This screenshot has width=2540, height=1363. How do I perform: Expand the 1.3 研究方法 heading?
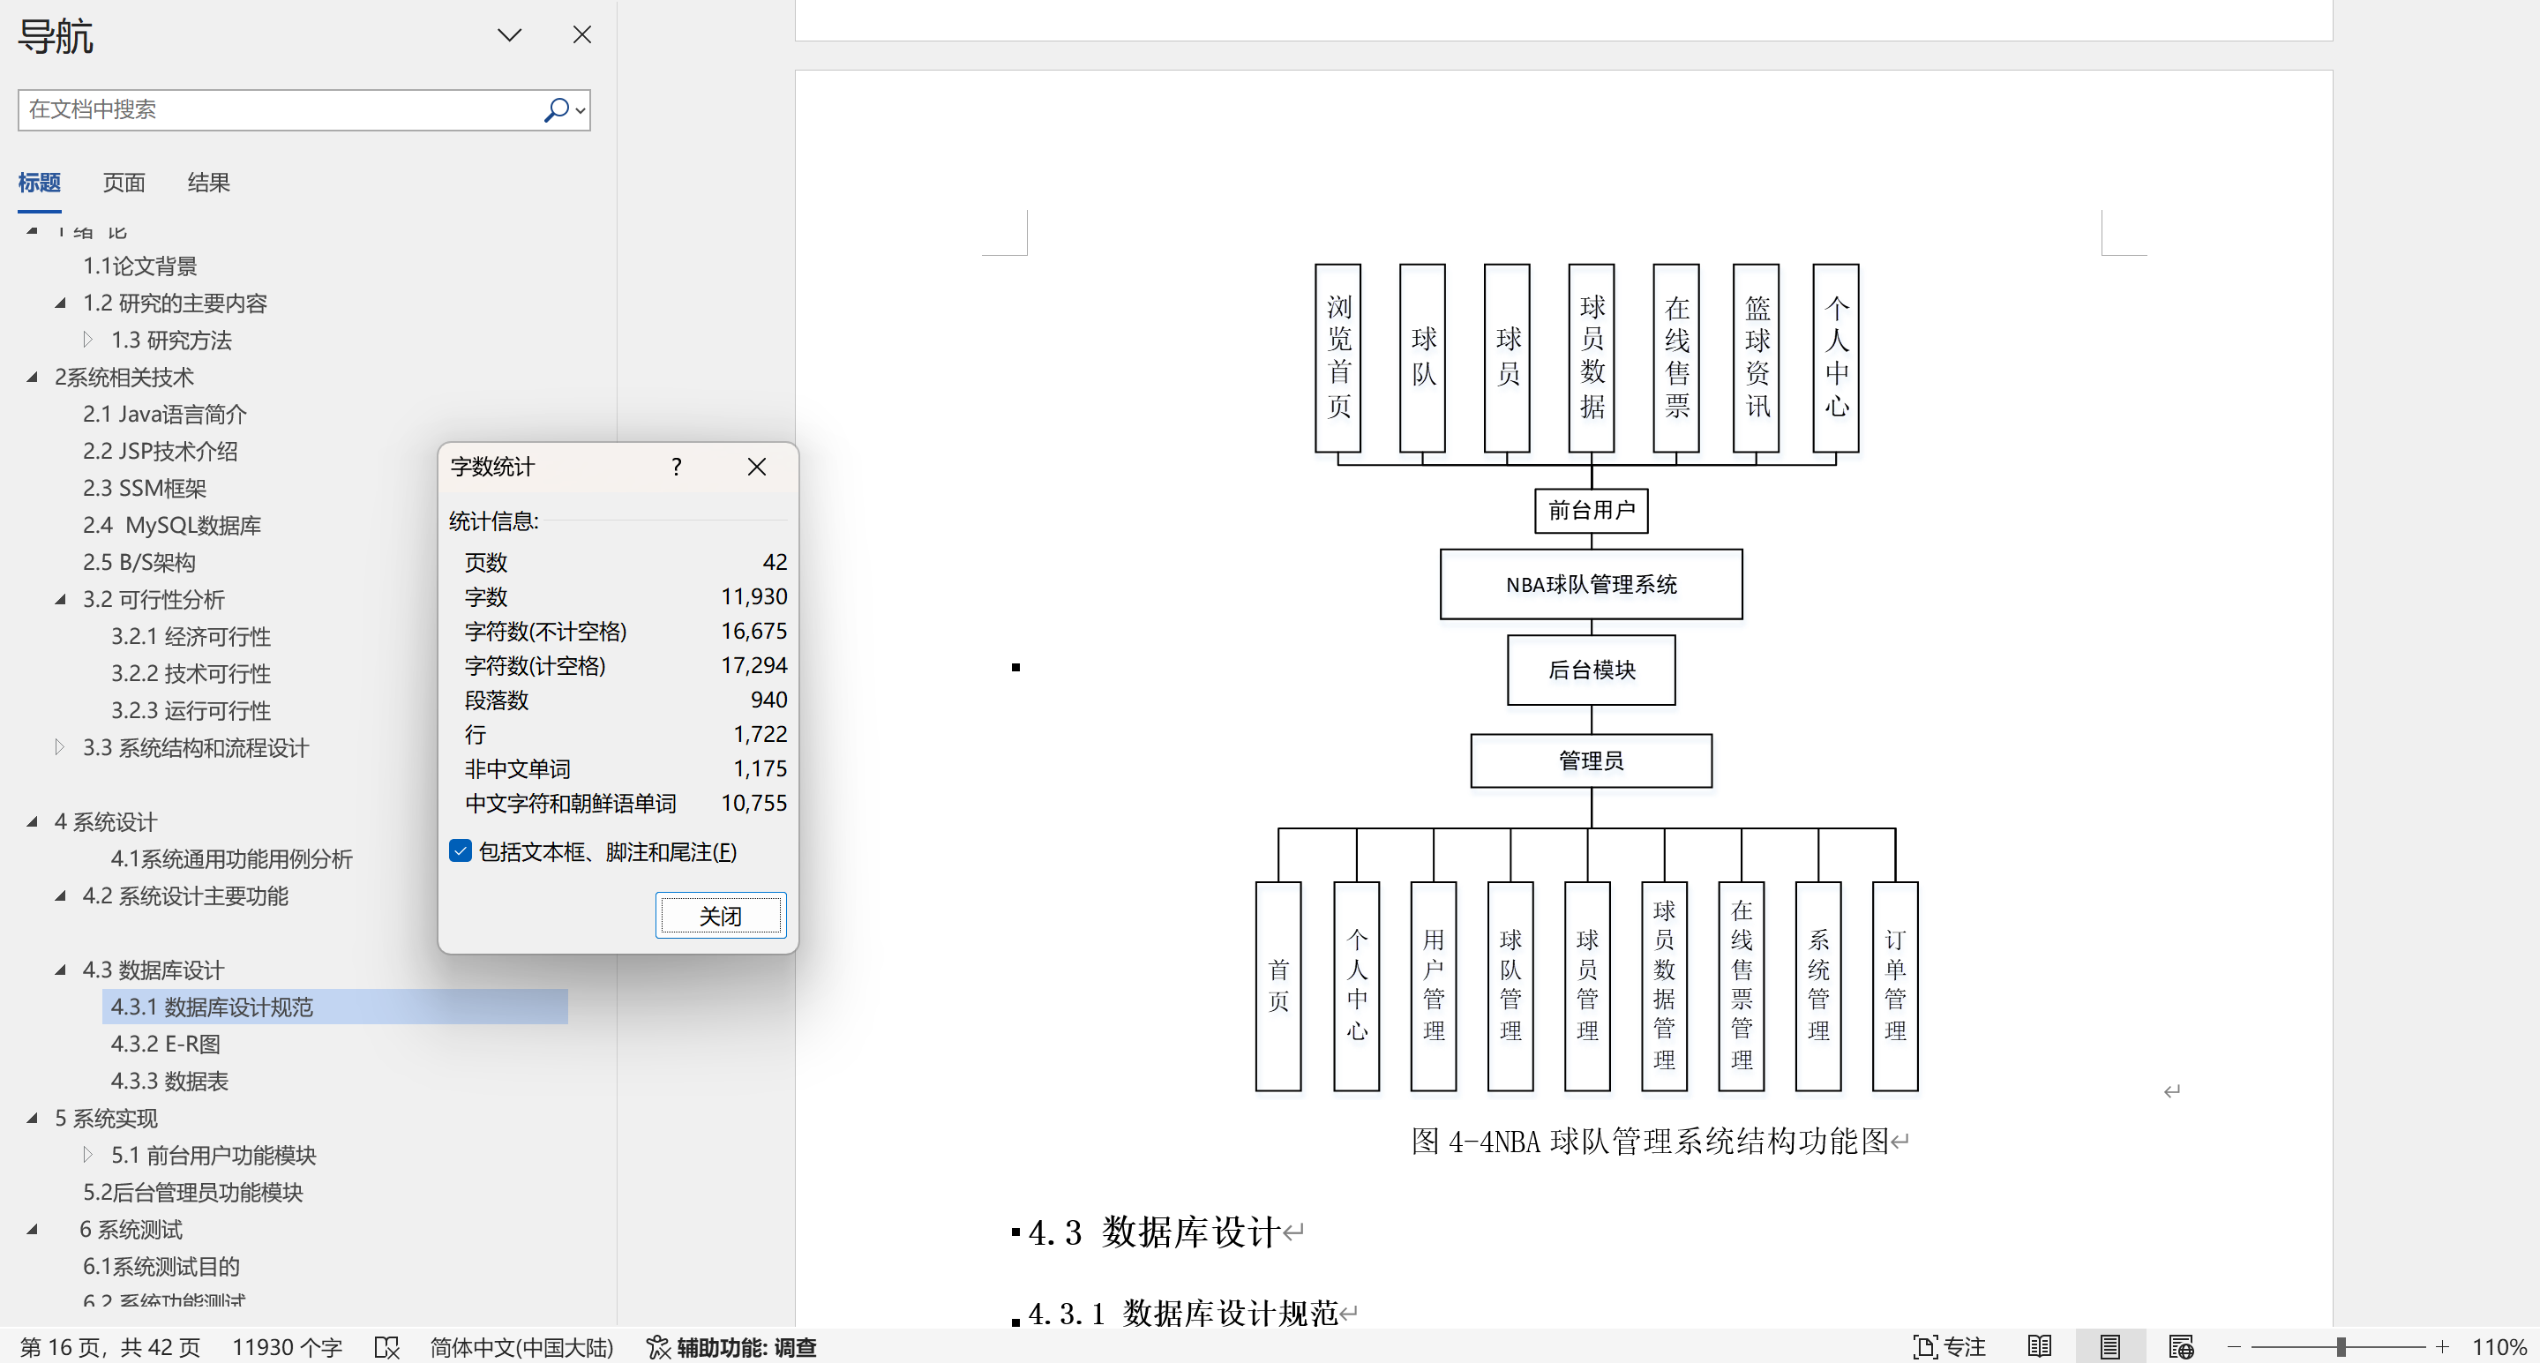(87, 341)
